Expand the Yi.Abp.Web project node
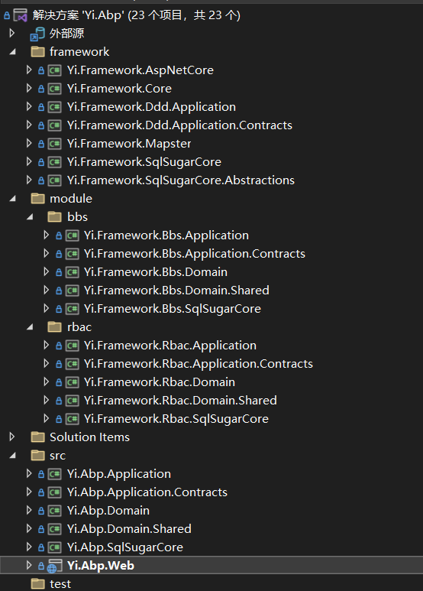 pyautogui.click(x=29, y=565)
